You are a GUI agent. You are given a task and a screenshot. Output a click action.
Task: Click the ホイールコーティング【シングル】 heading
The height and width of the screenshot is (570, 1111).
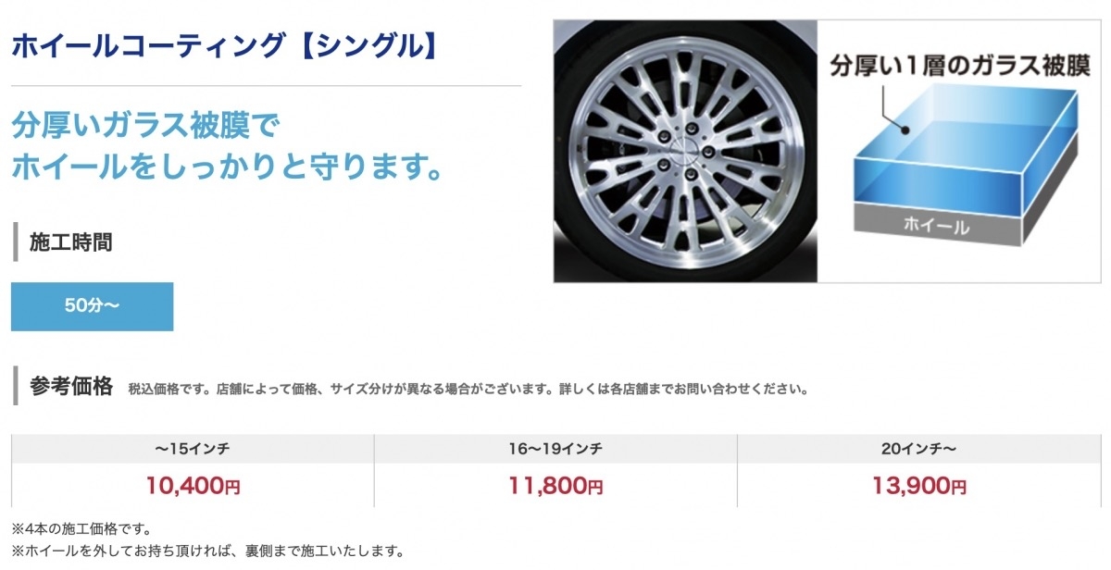tap(223, 45)
